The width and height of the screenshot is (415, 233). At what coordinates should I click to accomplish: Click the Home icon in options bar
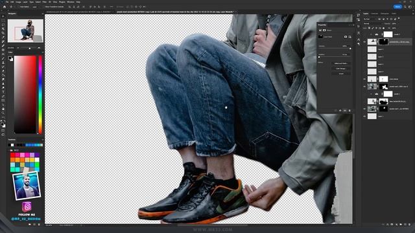point(5,7)
